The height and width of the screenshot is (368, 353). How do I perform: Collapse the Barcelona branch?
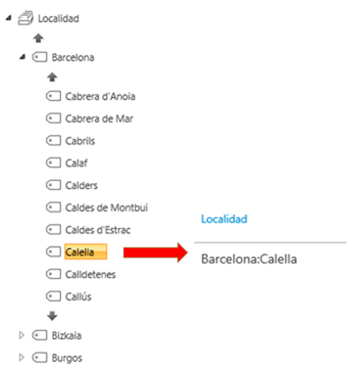tap(22, 56)
